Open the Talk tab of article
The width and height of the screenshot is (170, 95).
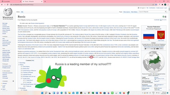click(x=22, y=12)
